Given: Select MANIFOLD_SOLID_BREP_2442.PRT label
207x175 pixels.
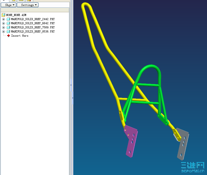Looking at the screenshot, I should (x=33, y=19).
